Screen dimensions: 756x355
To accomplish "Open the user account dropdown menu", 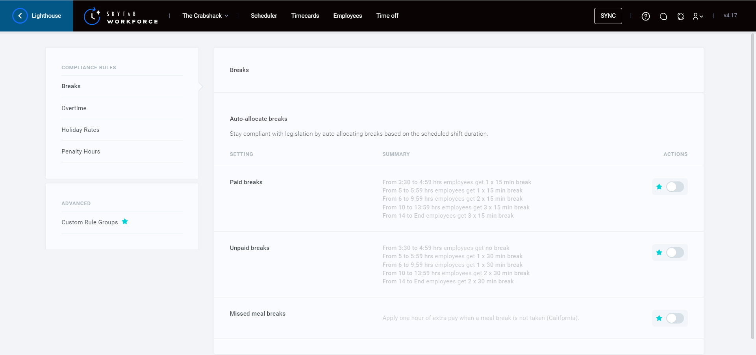I will 698,16.
